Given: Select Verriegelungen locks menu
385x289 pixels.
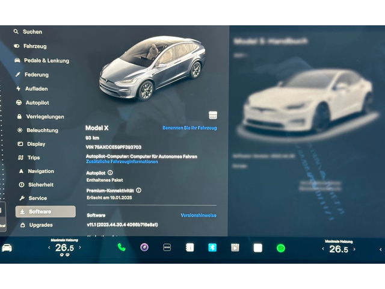Looking at the screenshot, I should [40, 117].
